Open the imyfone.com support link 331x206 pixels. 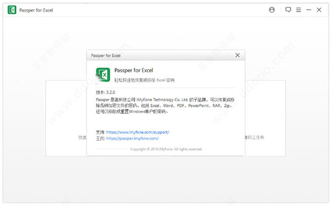[137, 132]
